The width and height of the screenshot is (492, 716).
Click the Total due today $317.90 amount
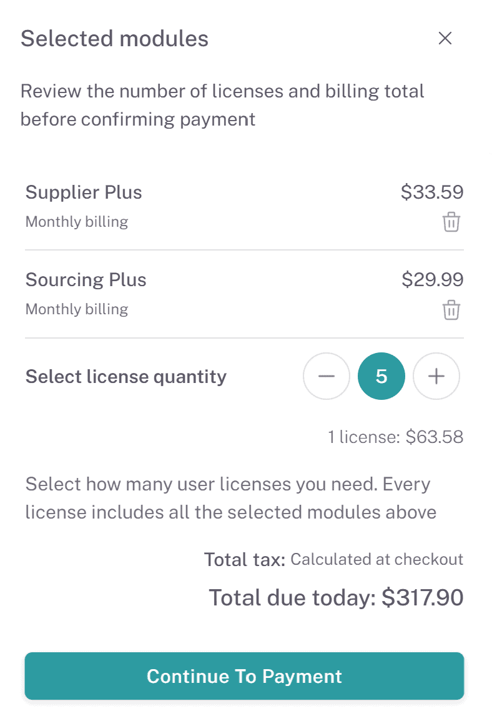(x=336, y=598)
